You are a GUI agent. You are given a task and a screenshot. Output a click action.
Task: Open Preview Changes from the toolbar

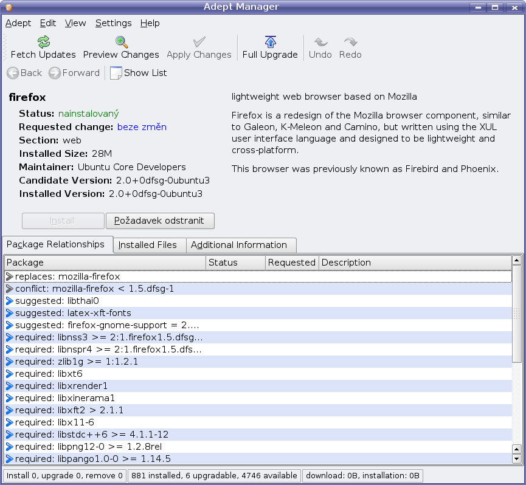pos(121,42)
